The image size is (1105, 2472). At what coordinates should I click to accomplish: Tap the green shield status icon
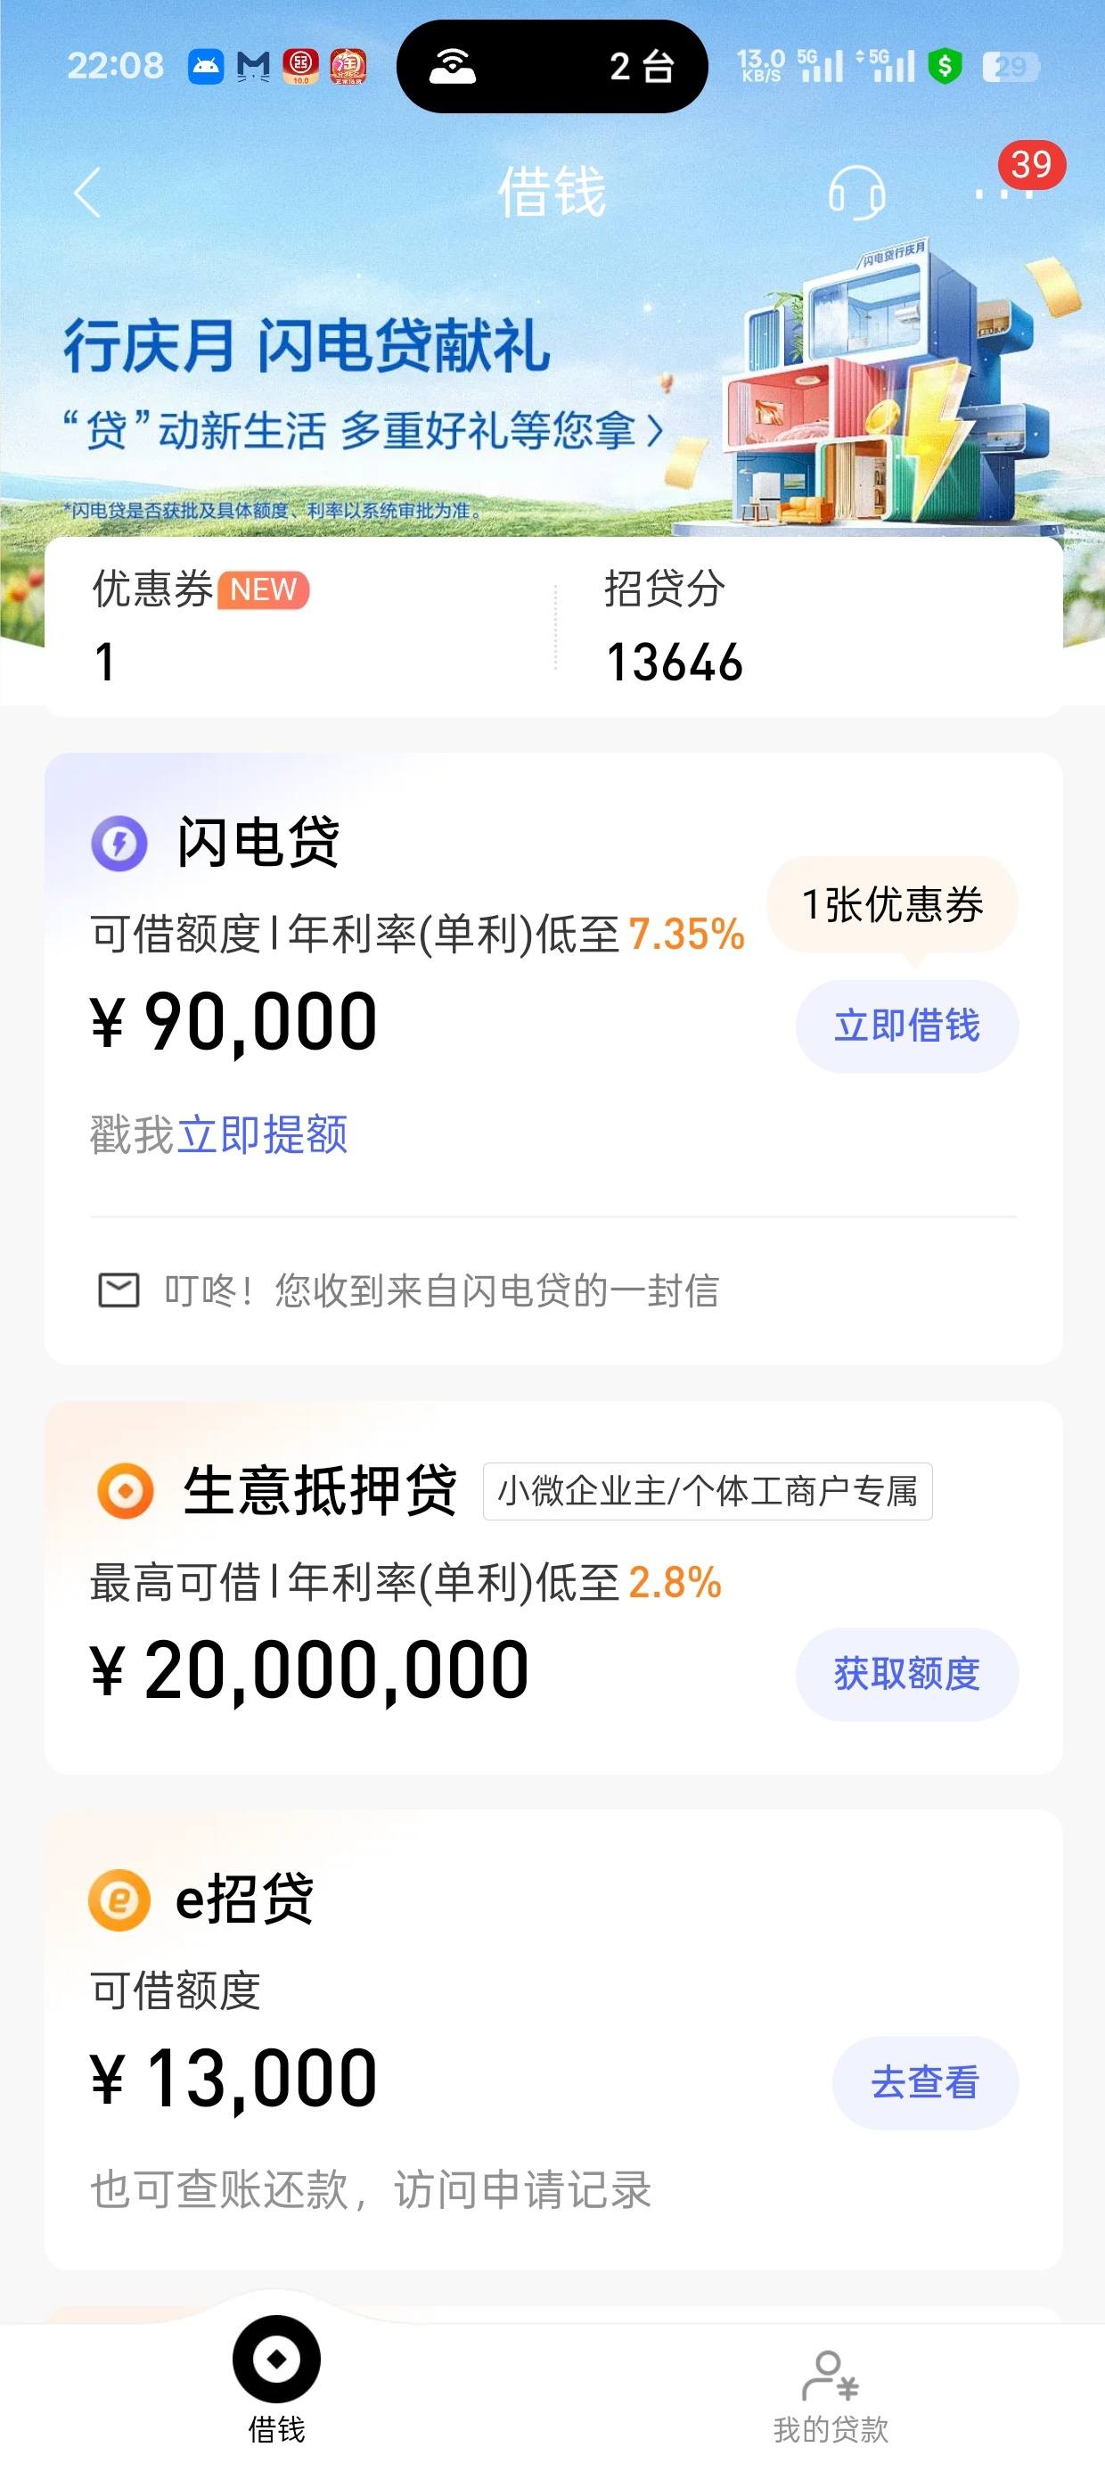(945, 66)
